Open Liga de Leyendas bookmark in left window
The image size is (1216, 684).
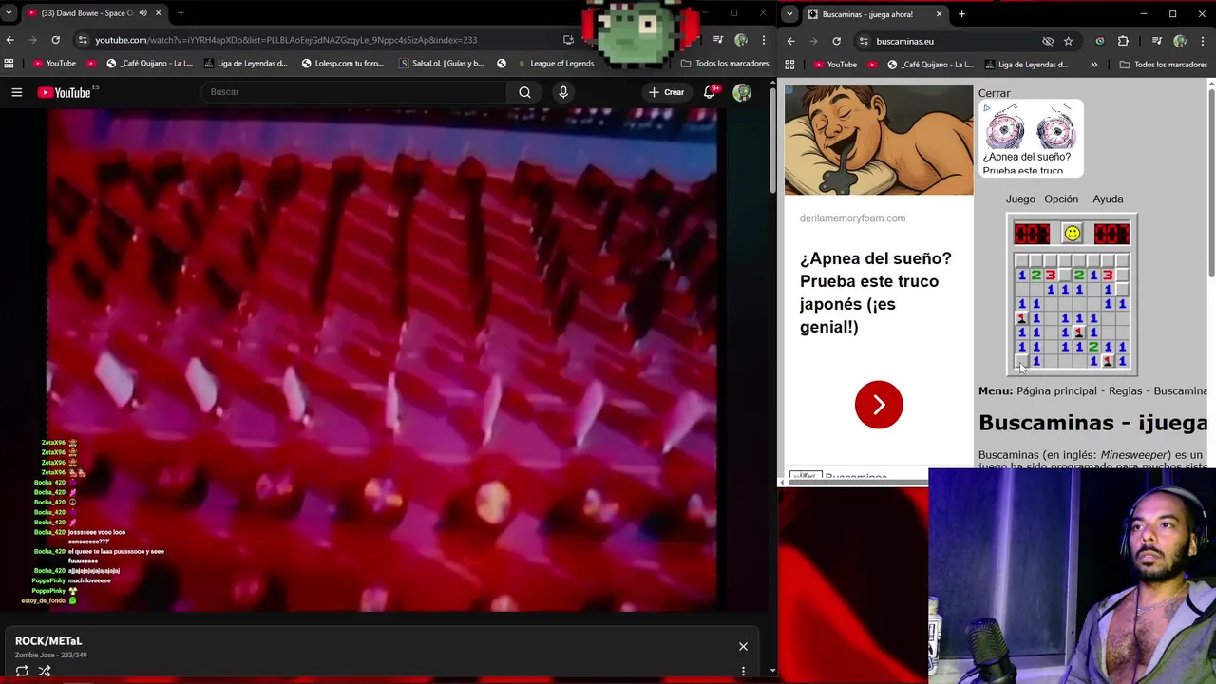(244, 64)
